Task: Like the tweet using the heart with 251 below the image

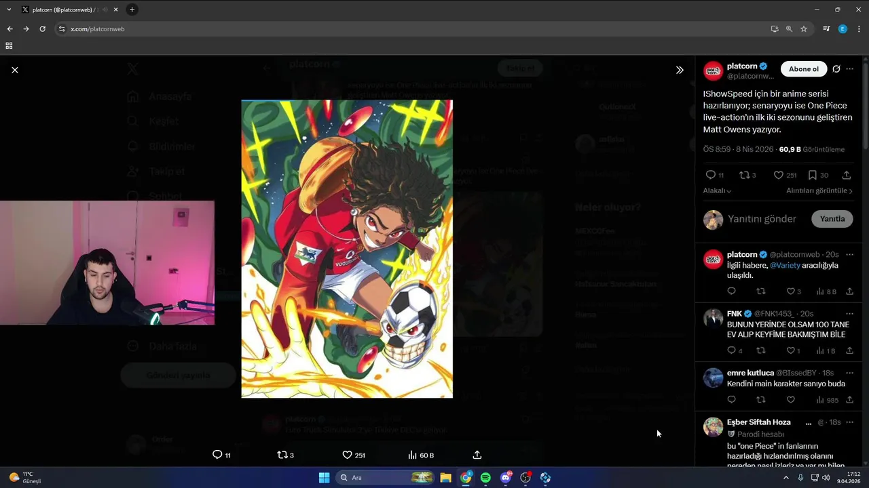Action: pos(353,455)
